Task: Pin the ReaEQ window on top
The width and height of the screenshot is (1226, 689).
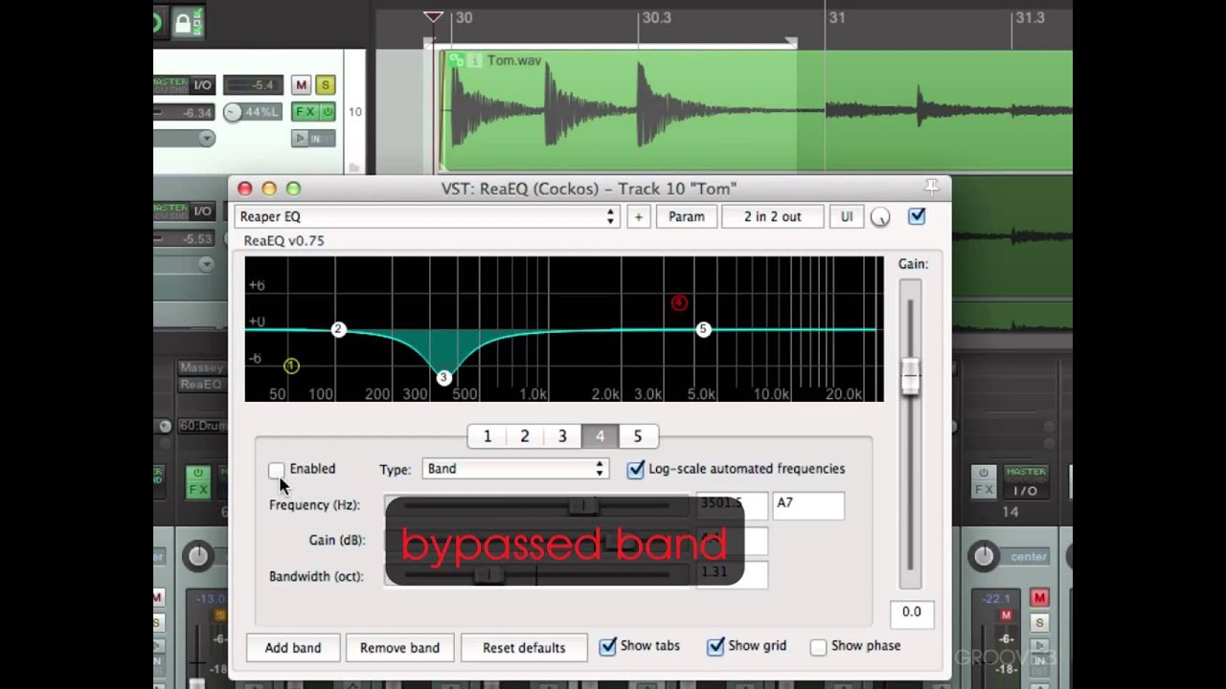Action: pos(932,188)
